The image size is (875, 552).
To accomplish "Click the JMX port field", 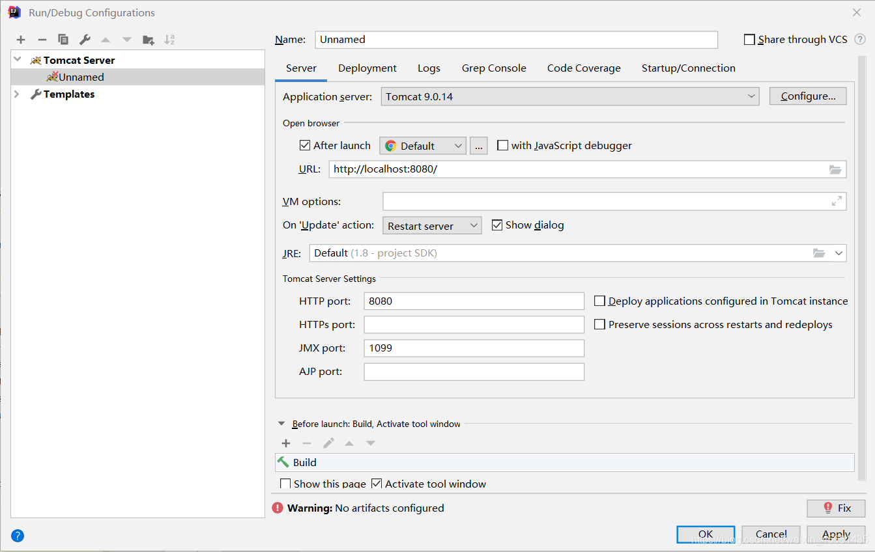I will pyautogui.click(x=474, y=348).
